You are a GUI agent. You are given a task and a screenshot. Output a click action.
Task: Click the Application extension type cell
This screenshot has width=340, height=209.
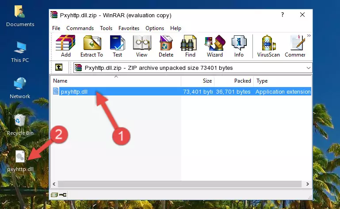283,92
